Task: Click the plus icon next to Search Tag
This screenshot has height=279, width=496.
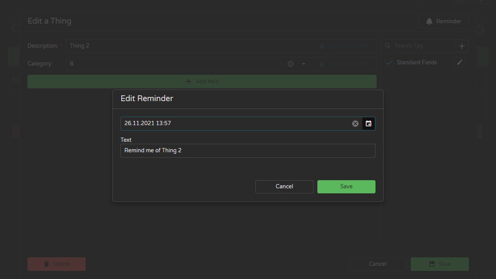Action: (x=462, y=46)
